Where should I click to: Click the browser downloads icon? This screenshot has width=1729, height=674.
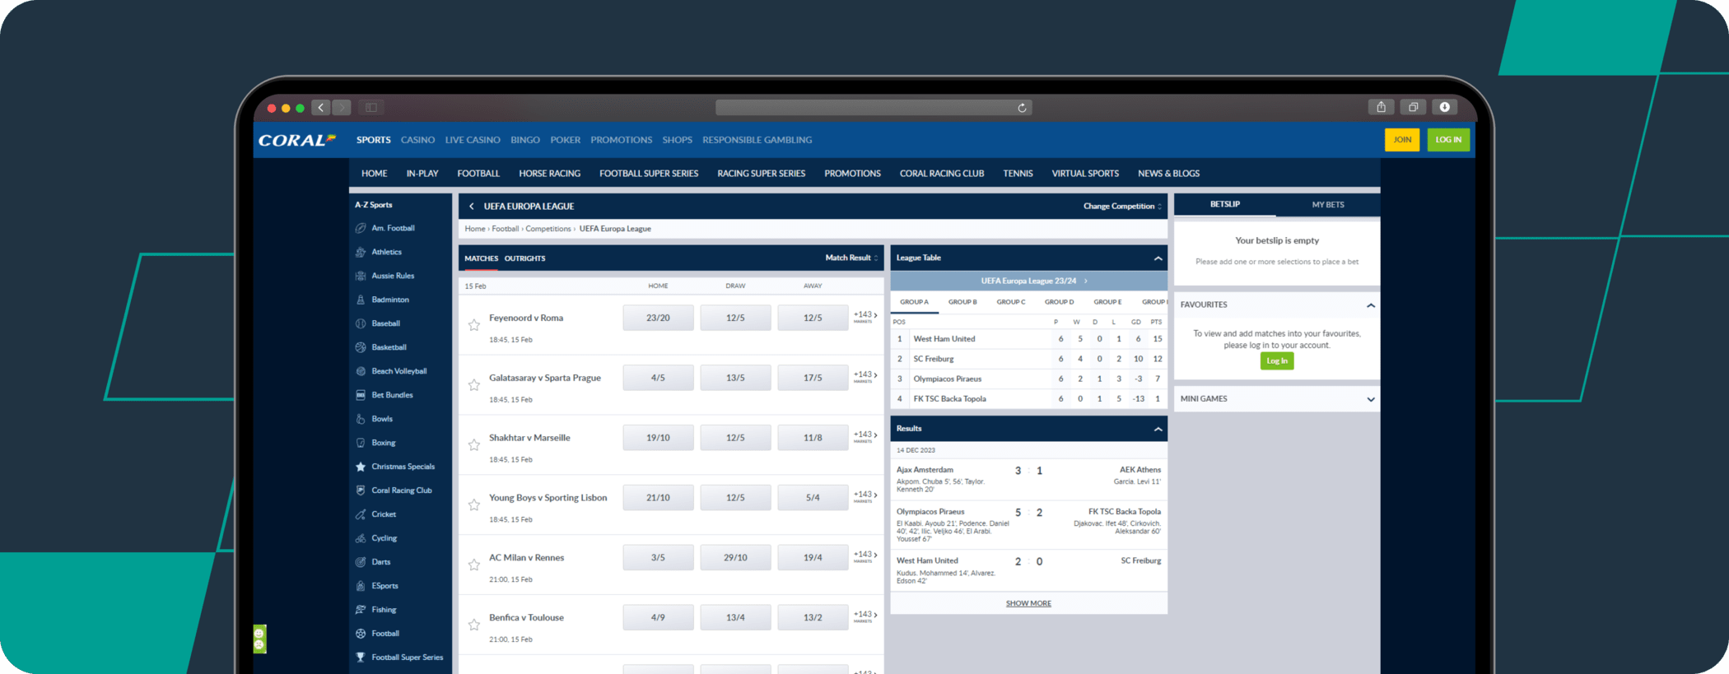click(x=1445, y=107)
